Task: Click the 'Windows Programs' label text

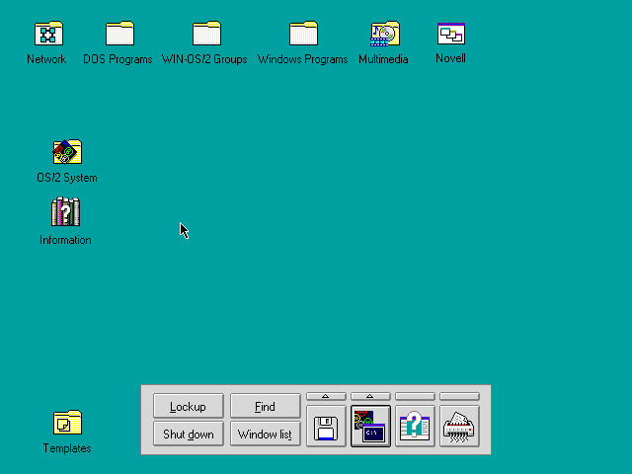Action: pyautogui.click(x=303, y=59)
